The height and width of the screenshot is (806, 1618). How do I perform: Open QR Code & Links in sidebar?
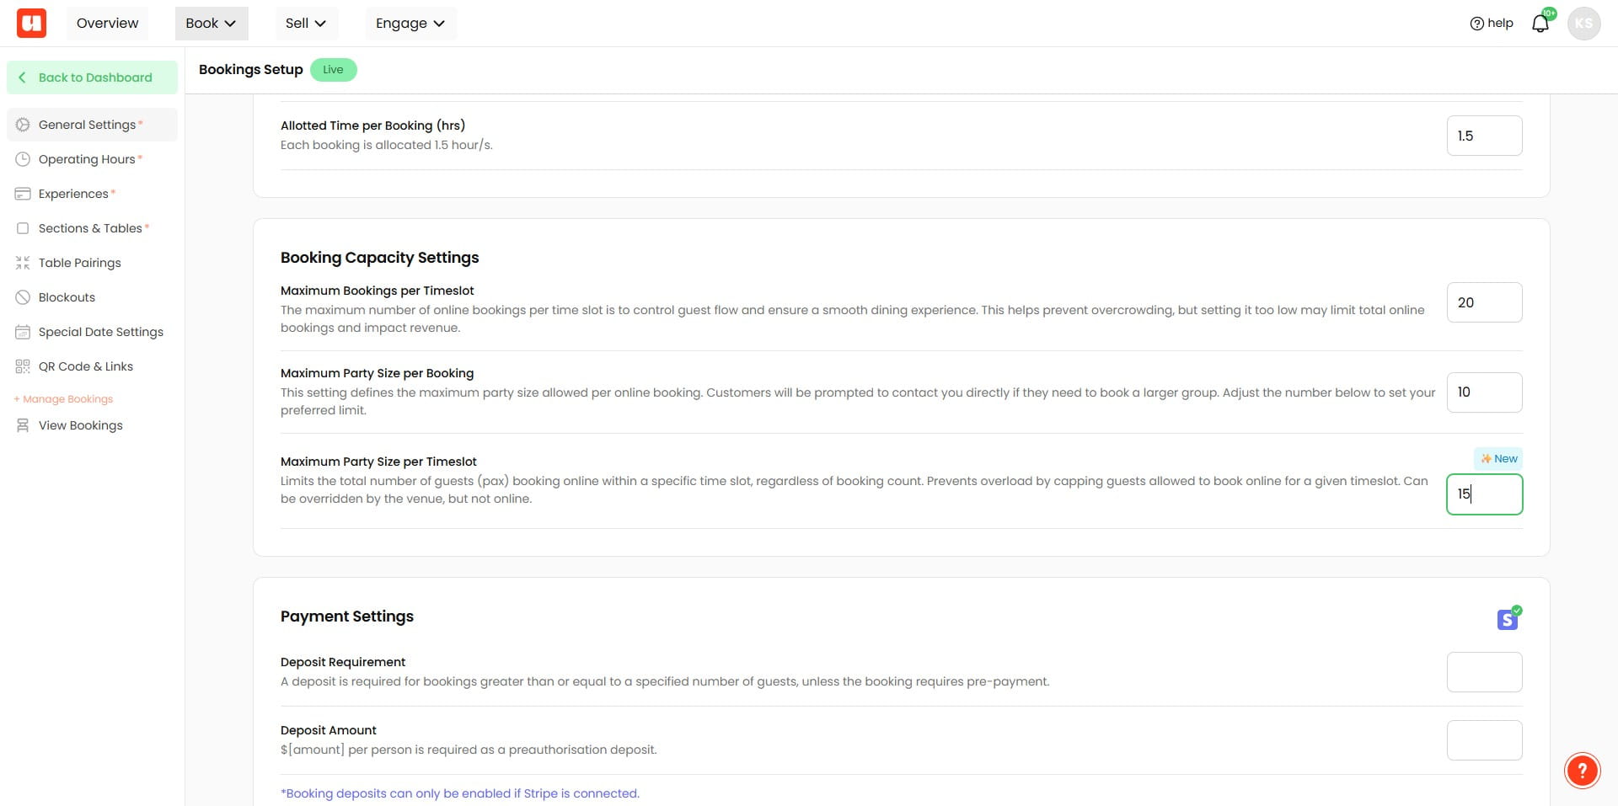[92, 366]
